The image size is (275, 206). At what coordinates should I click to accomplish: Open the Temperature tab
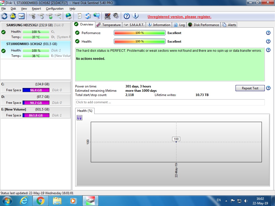[x=108, y=25]
